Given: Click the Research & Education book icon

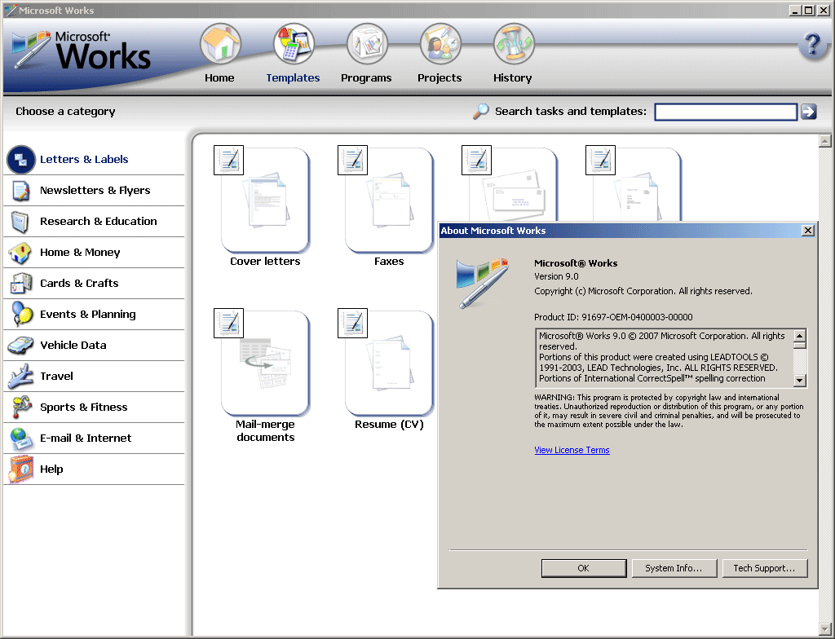Looking at the screenshot, I should point(20,222).
